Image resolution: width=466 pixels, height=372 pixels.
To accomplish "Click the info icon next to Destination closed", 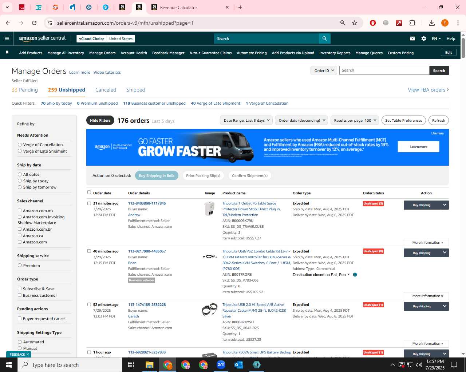I will (x=355, y=275).
